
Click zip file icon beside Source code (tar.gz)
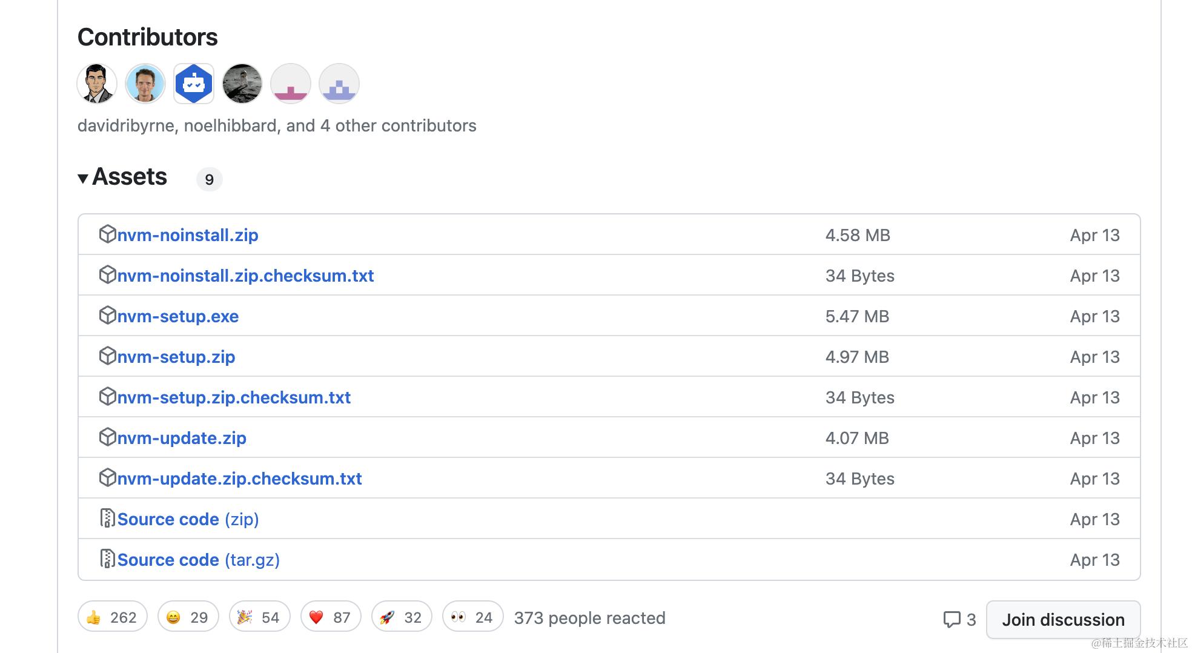pos(107,559)
